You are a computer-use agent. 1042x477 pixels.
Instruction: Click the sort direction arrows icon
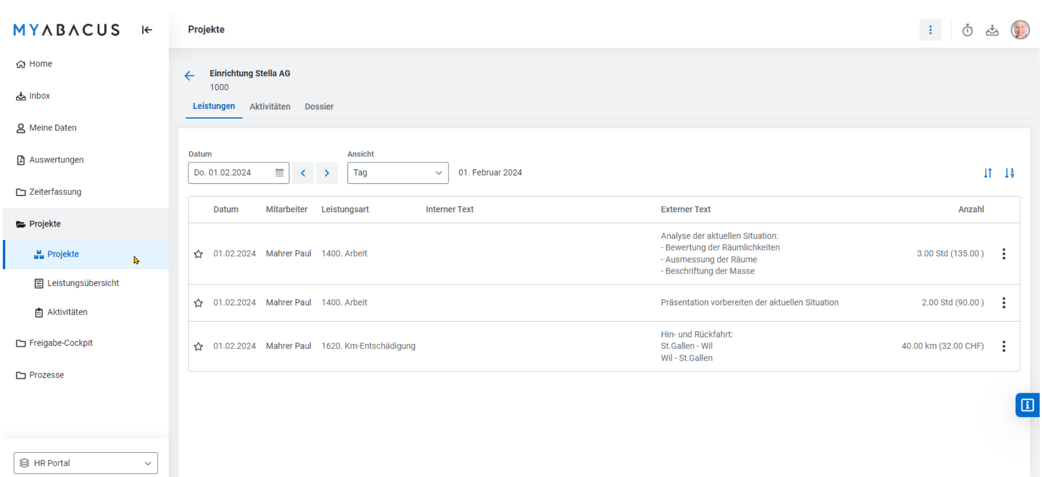[x=988, y=173]
